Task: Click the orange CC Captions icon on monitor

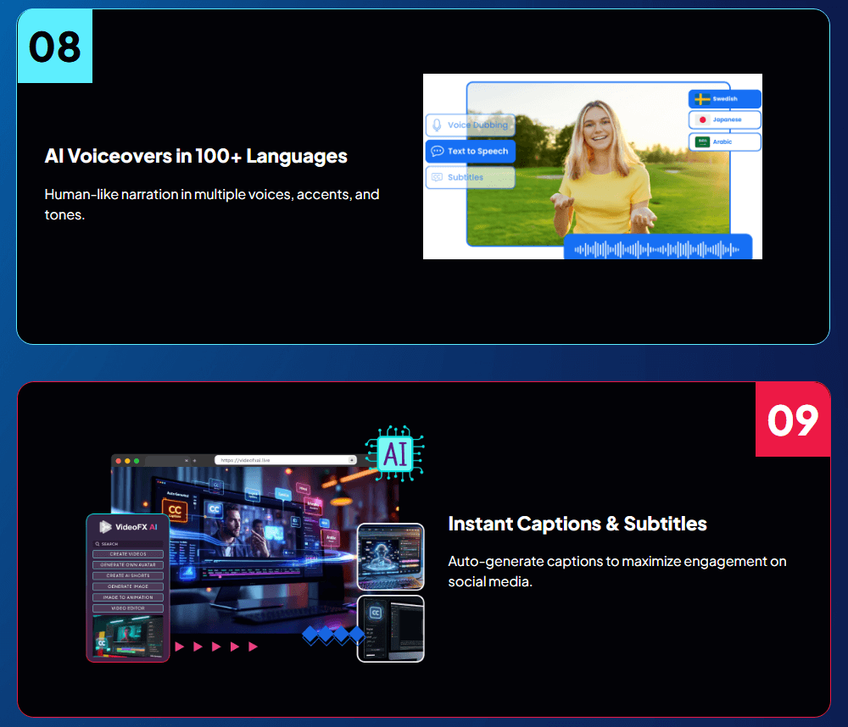Action: (175, 511)
